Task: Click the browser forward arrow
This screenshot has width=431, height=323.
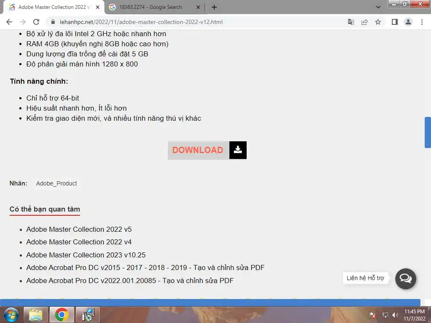Action: (23, 22)
